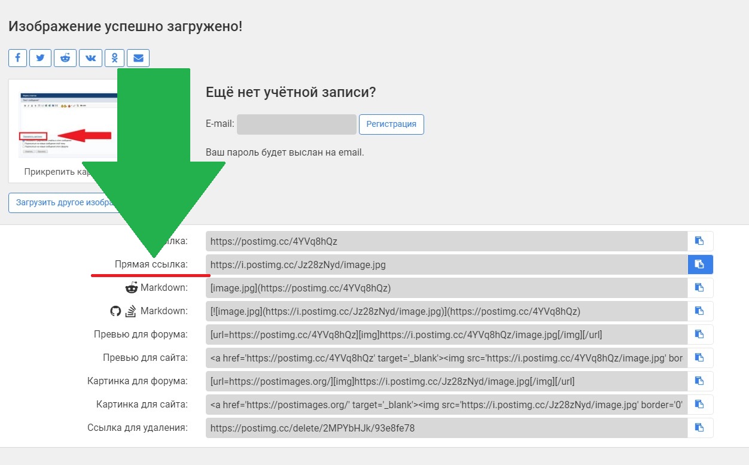Click 'Ещё нет учётной записи?' heading
Screen dimensions: 749x465
[291, 92]
